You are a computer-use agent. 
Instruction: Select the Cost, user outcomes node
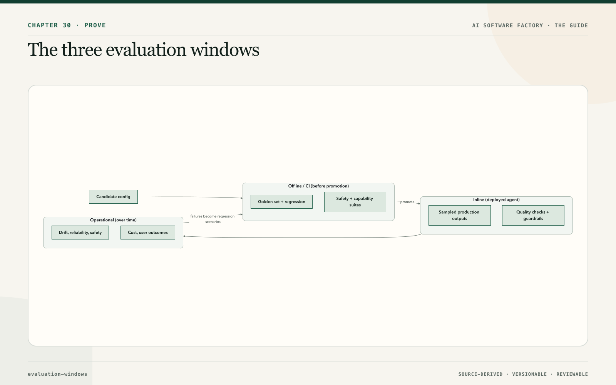pos(148,233)
